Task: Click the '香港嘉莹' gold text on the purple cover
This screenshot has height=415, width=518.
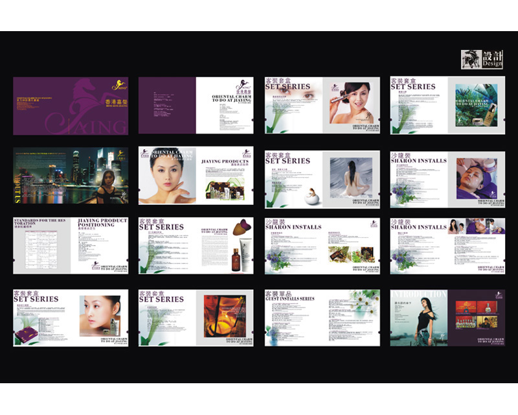Action: click(x=117, y=102)
